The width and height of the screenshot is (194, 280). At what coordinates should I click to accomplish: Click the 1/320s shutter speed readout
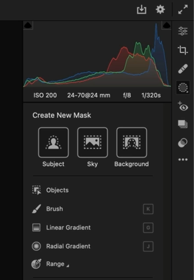click(151, 95)
